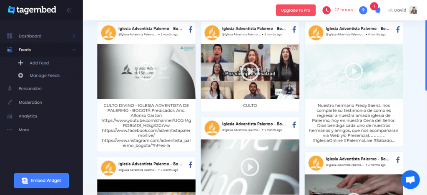Open the facebook.com/adventistapalermo/live link
Viewport: 427px width, 195px height.
pyautogui.click(x=146, y=133)
